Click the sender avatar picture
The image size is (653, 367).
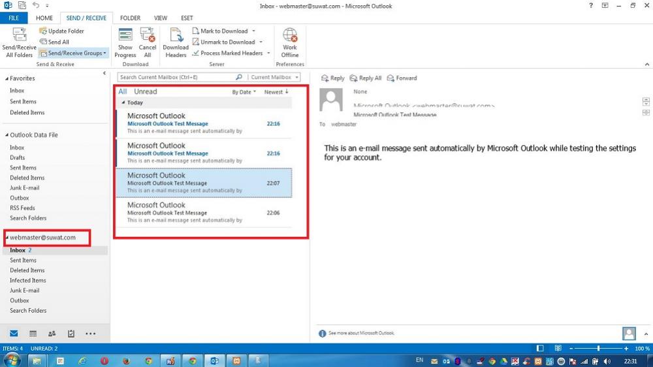331,99
